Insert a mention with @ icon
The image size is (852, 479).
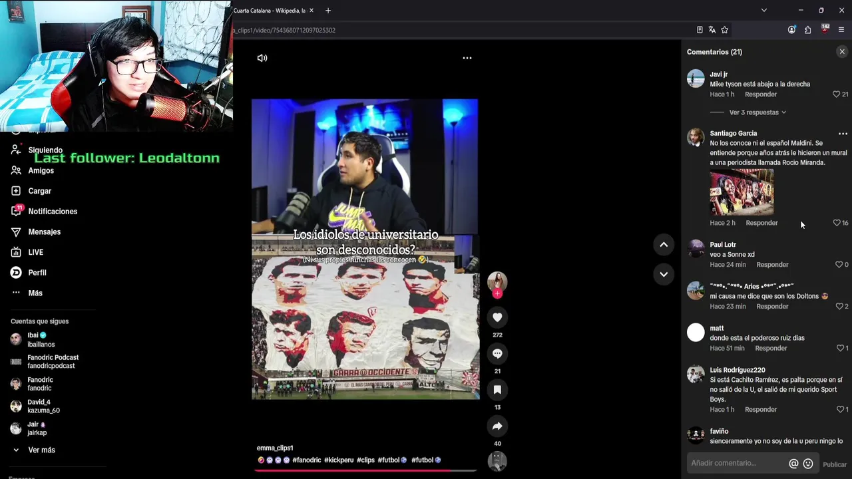793,464
